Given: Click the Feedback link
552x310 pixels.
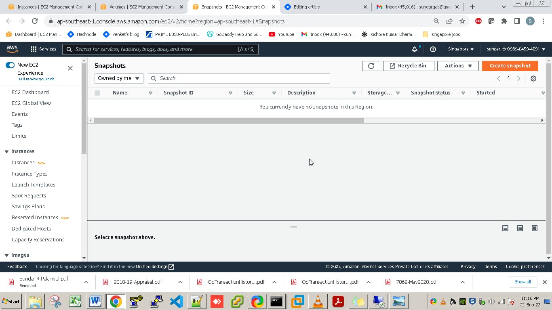Looking at the screenshot, I should (x=17, y=267).
